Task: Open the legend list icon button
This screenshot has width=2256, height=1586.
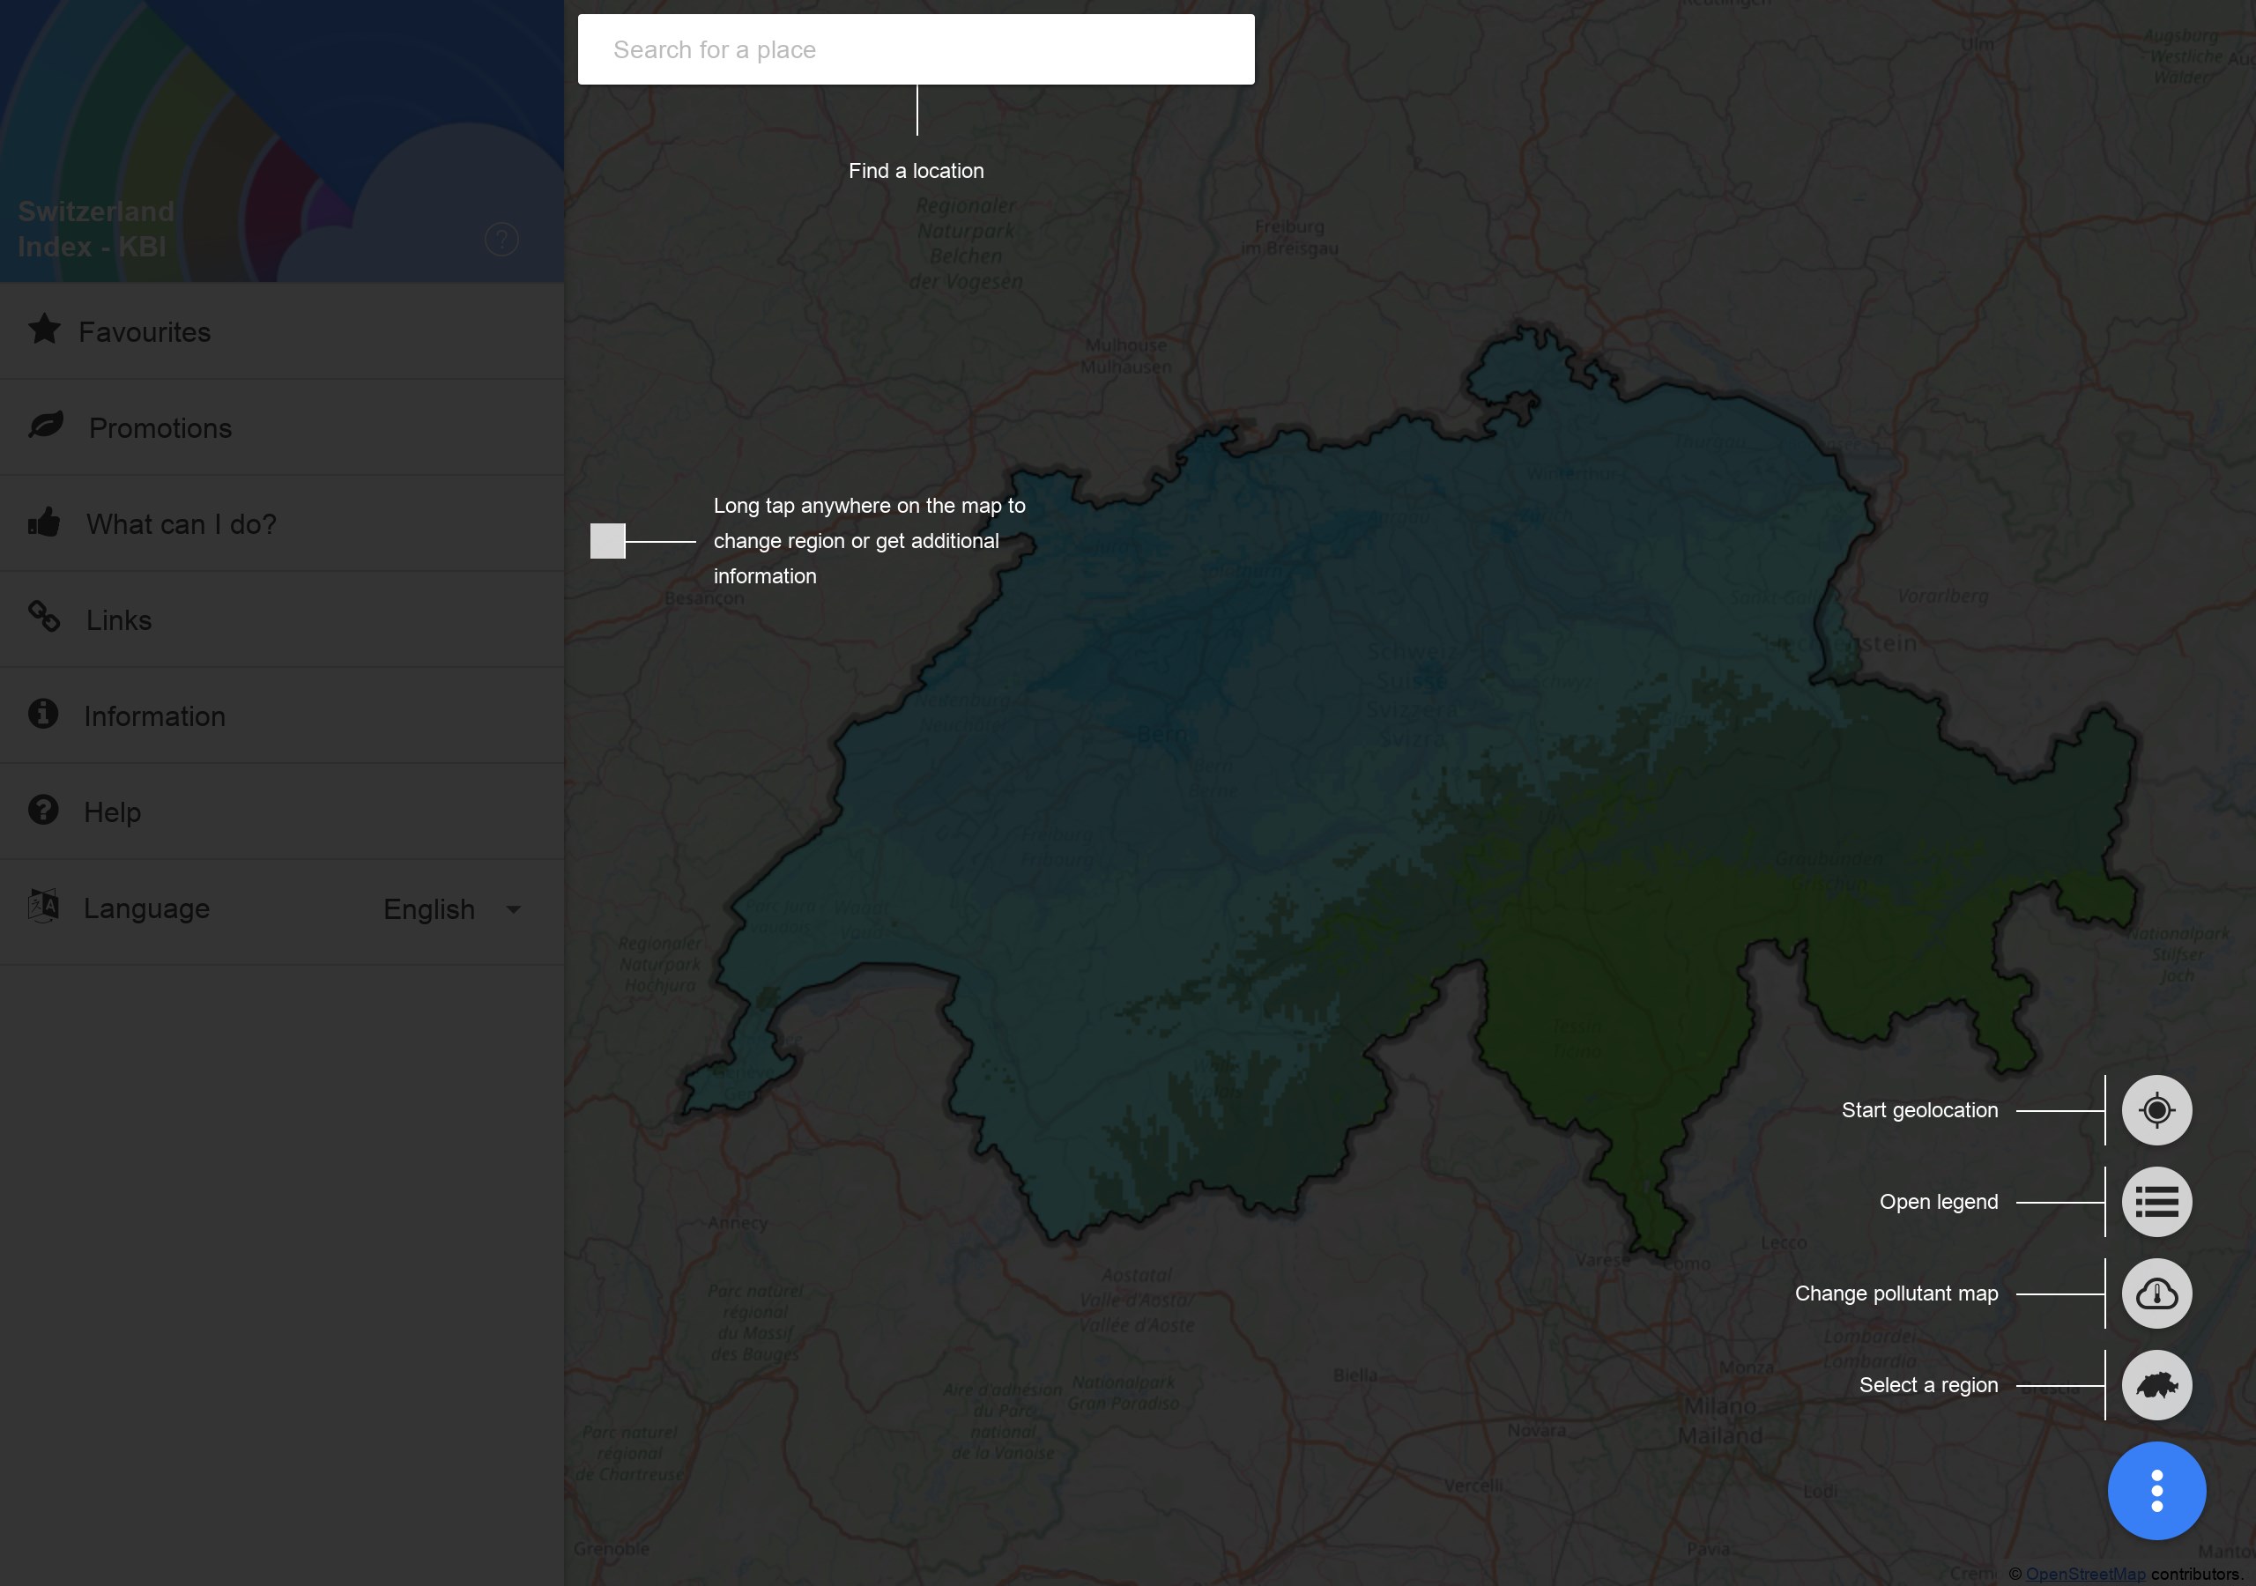Action: coord(2156,1202)
